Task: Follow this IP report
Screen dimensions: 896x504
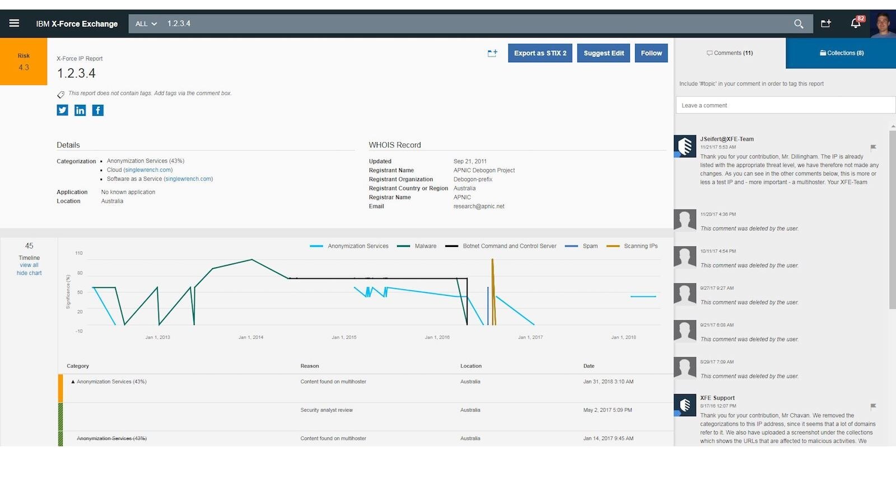Action: click(x=651, y=53)
